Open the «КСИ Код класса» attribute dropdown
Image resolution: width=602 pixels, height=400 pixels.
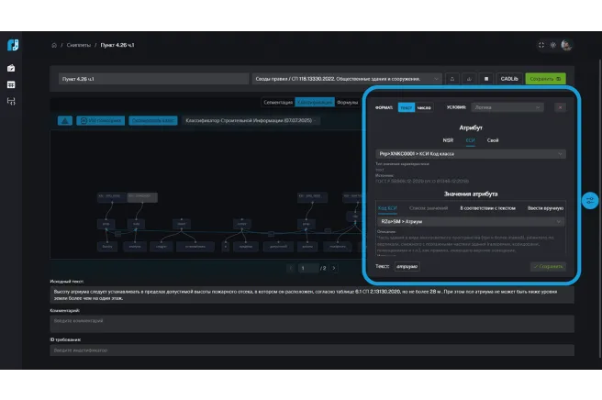coord(471,154)
